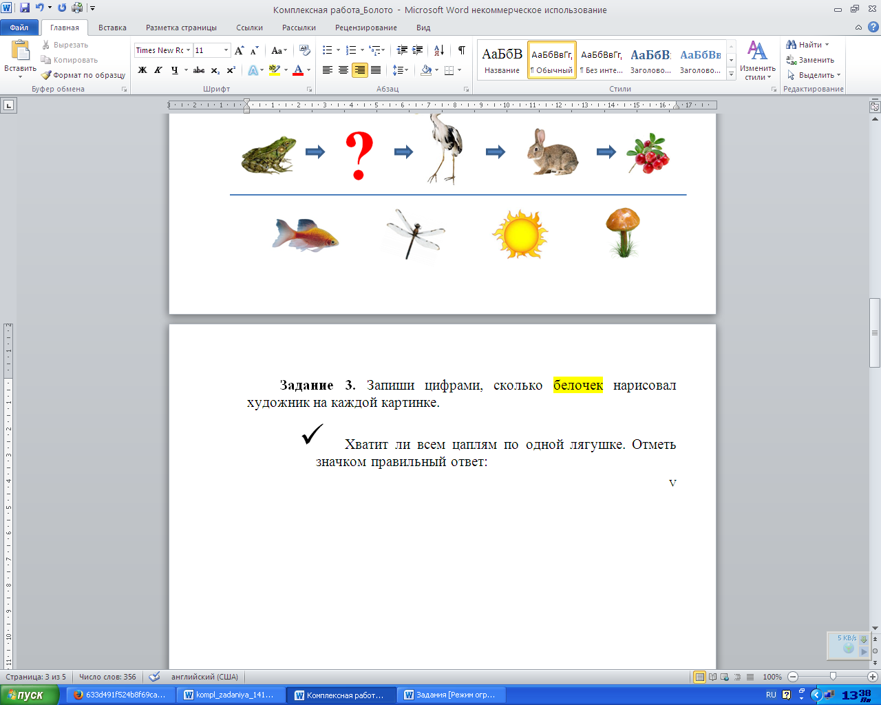Toggle the ruler display button above scrollbar

[x=875, y=106]
